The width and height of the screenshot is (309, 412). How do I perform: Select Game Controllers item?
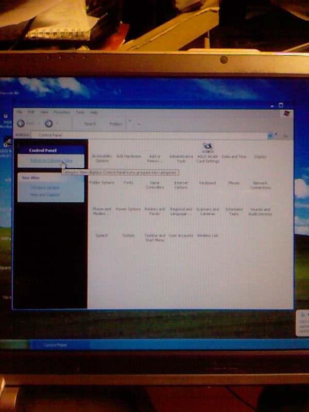[x=155, y=185]
